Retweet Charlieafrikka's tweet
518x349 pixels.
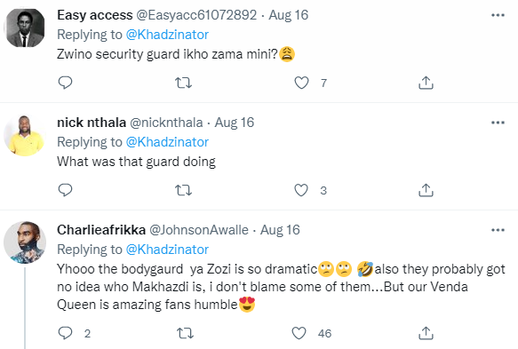click(x=185, y=334)
